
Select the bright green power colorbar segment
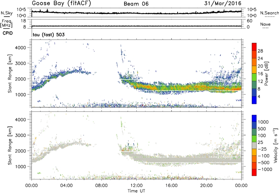click(x=254, y=77)
